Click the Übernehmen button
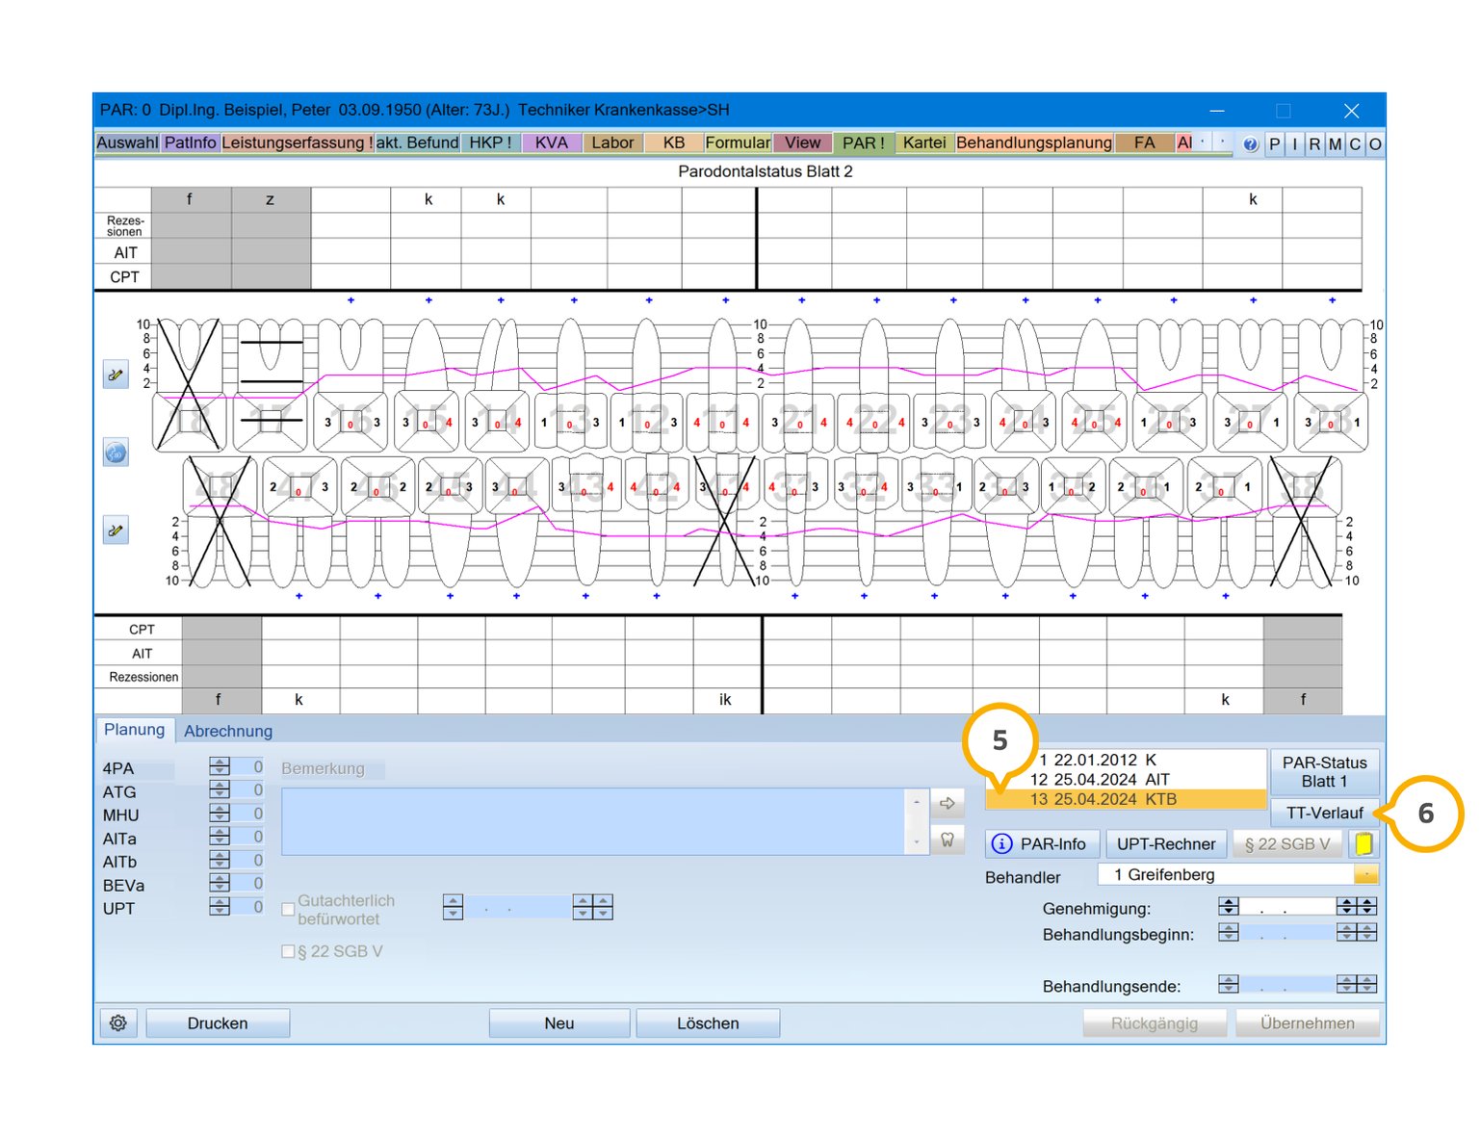The width and height of the screenshot is (1480, 1138). click(1307, 1023)
